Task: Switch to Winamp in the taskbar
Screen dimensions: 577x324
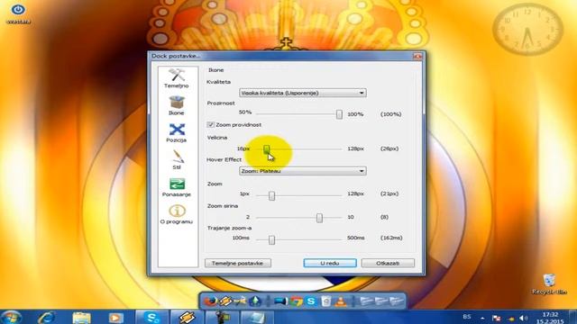Action: (187, 318)
